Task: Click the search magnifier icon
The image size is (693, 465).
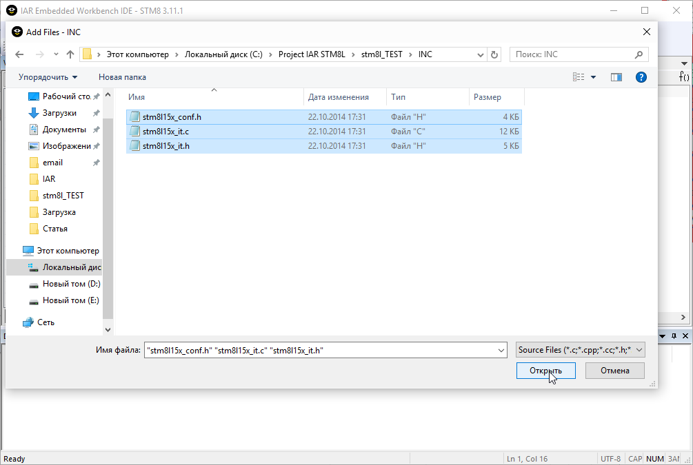Action: point(639,54)
